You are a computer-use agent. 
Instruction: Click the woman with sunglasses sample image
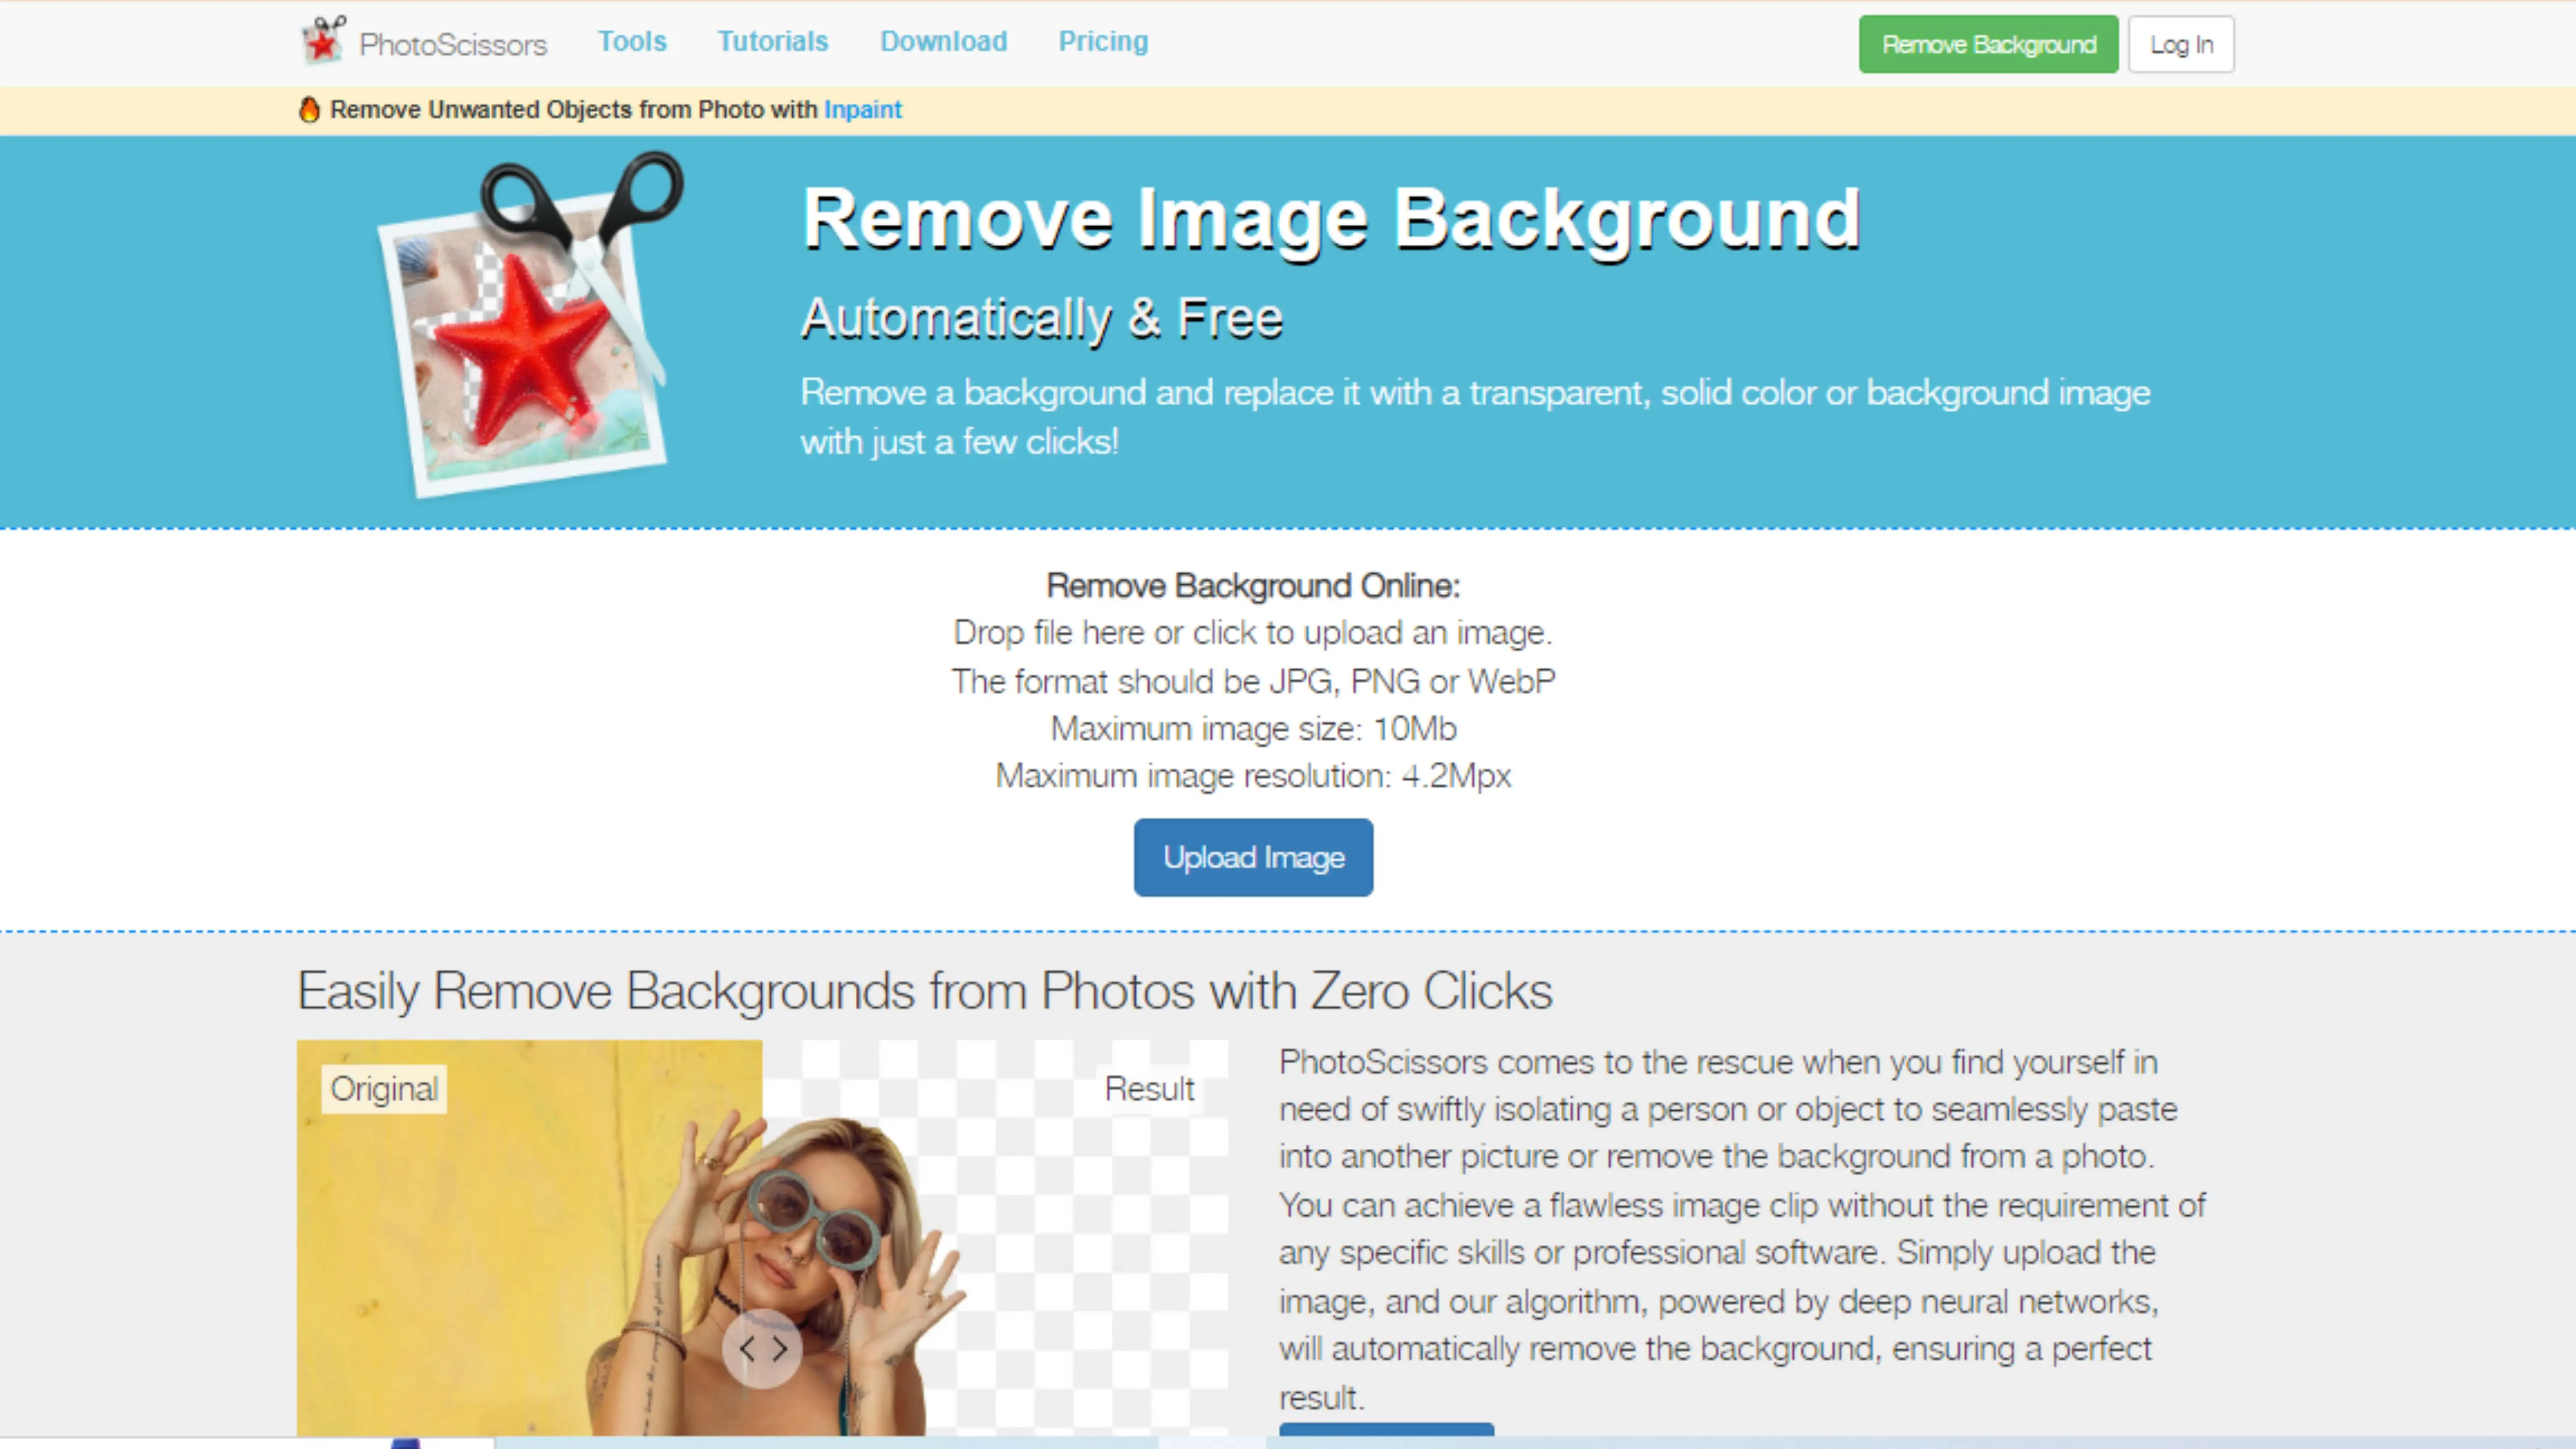762,1238
